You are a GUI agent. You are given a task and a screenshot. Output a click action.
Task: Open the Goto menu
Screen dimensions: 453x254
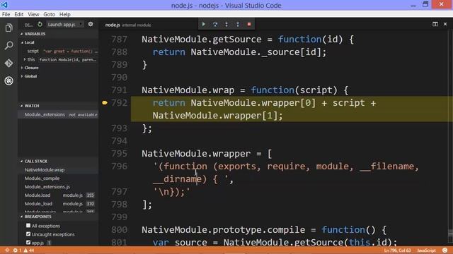click(49, 14)
